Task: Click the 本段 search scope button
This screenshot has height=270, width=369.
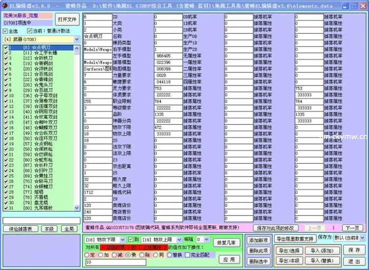Action: coord(49,229)
